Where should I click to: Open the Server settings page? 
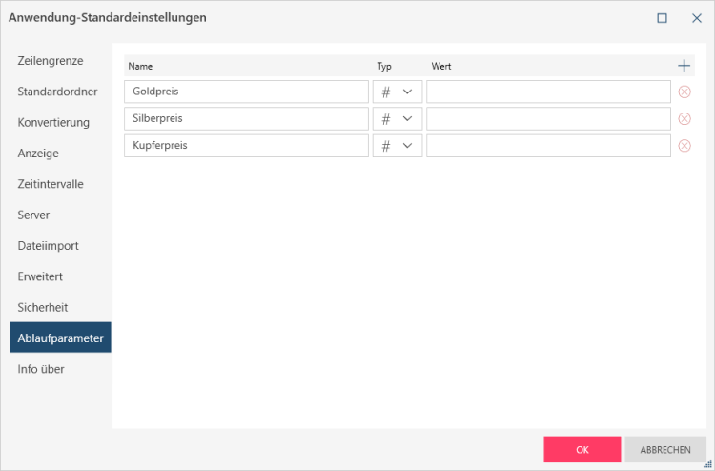pos(33,215)
